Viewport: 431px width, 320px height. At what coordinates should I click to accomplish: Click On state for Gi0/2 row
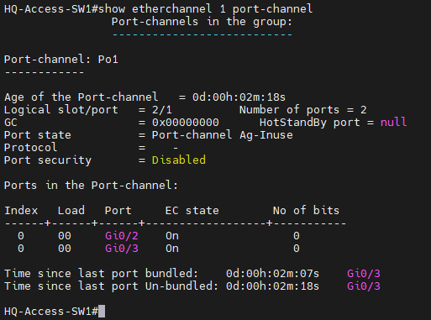[x=172, y=236]
